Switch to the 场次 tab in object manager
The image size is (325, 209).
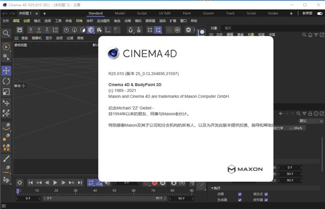click(228, 28)
